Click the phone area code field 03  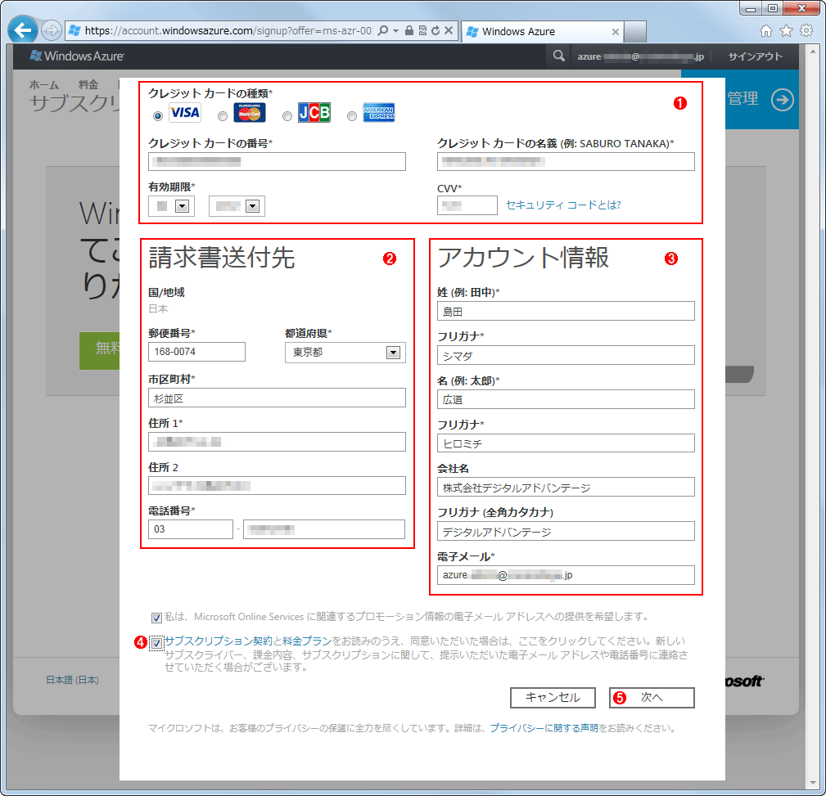tap(191, 529)
